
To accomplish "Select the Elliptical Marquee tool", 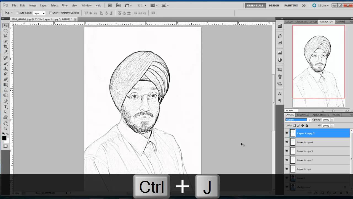I will (x=6, y=31).
